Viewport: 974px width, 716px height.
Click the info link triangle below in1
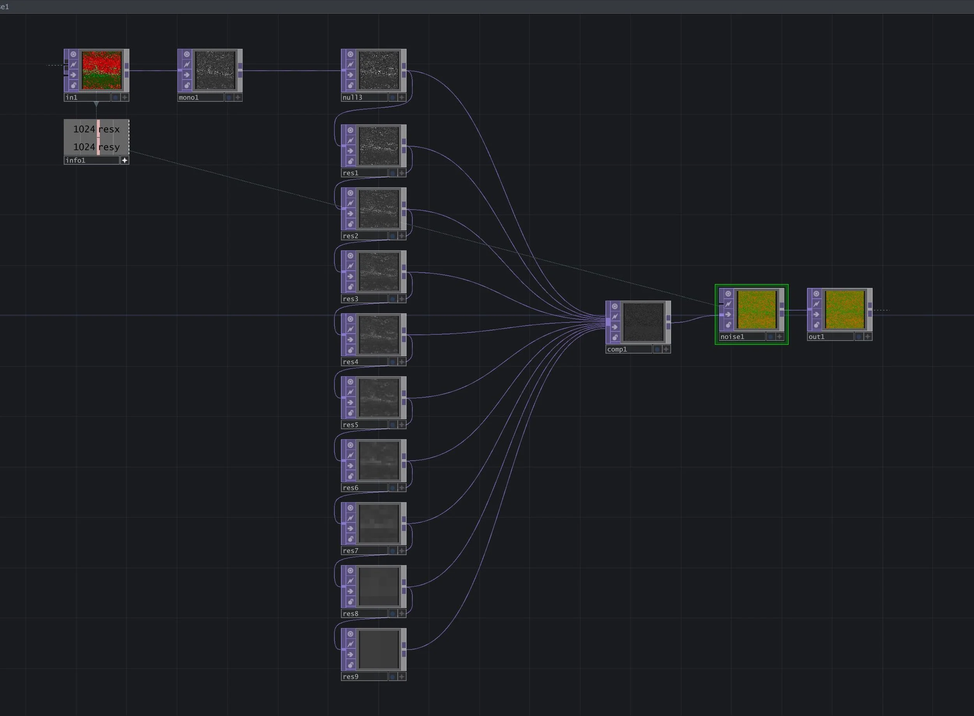[96, 104]
